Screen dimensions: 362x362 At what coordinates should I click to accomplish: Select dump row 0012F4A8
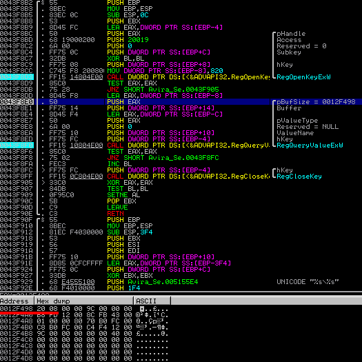click(84, 321)
